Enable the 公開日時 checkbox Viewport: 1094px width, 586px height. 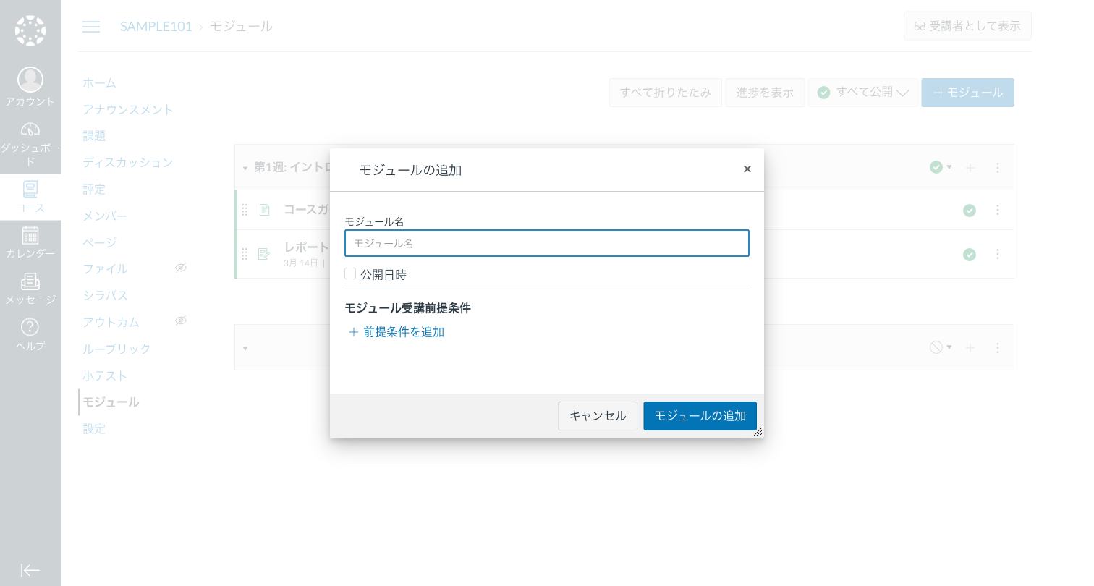pos(350,273)
